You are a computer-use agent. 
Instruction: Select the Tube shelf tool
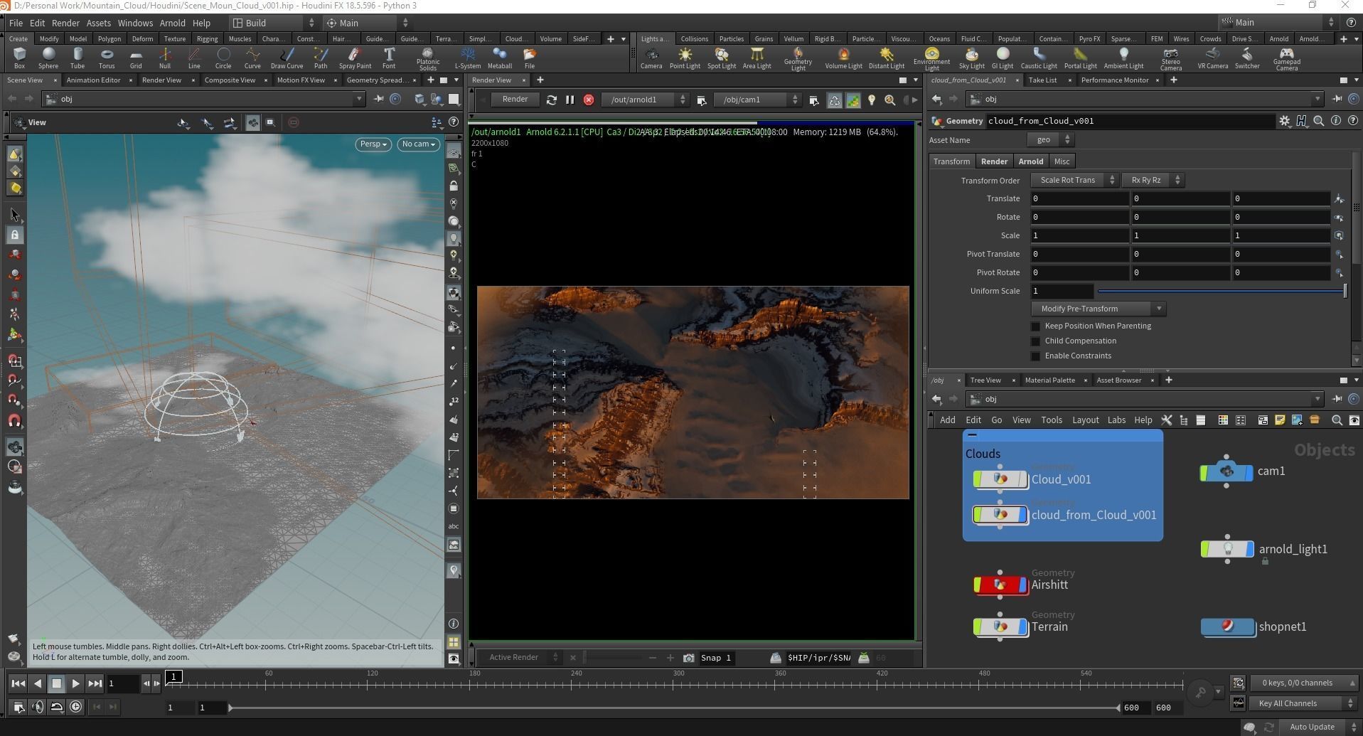77,58
